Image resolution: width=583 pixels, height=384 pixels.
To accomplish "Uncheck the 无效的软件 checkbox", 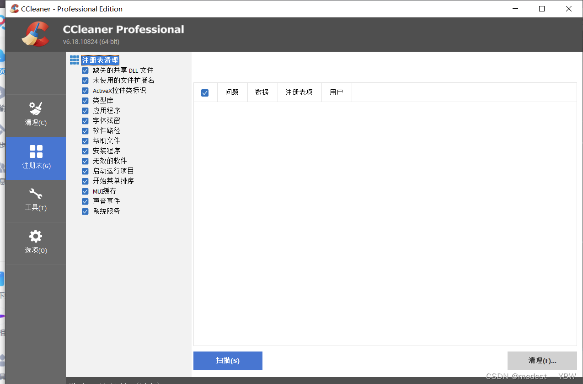I will pyautogui.click(x=85, y=161).
